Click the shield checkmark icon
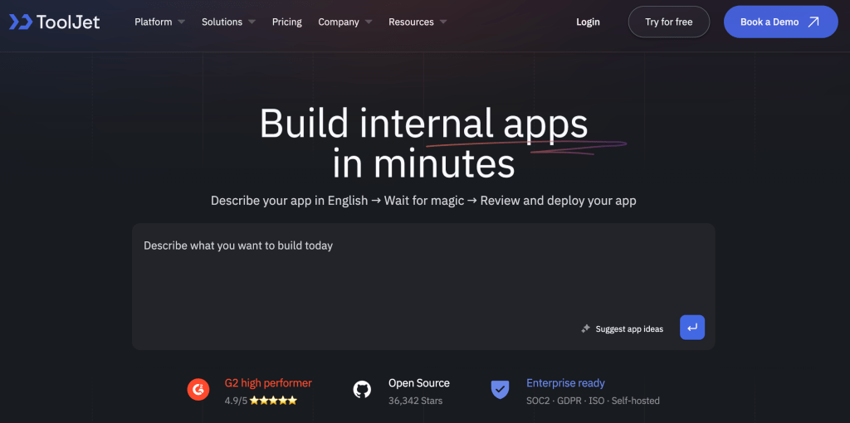Image resolution: width=850 pixels, height=423 pixels. coord(500,390)
